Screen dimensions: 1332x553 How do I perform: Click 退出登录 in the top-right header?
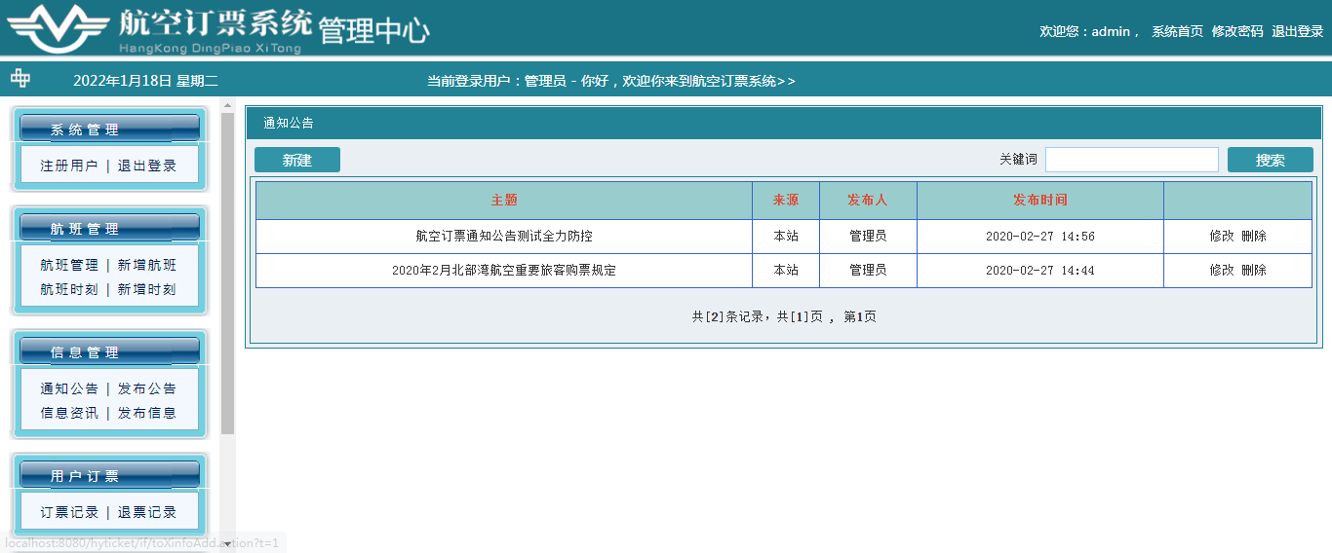click(1297, 31)
